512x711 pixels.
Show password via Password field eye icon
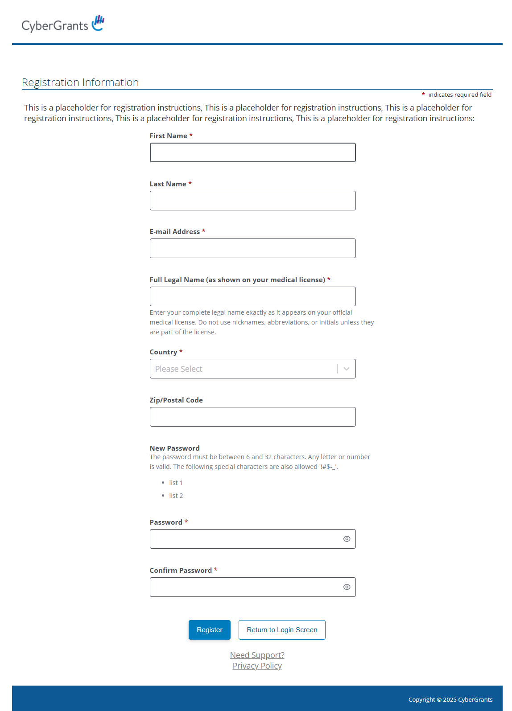coord(347,539)
